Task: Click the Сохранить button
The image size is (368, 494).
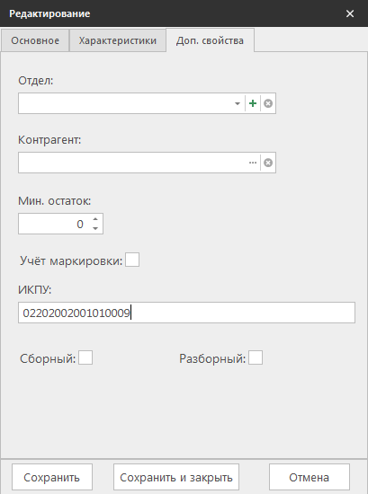Action: [52, 477]
